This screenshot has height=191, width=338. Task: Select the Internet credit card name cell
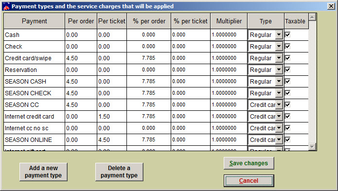pos(34,116)
